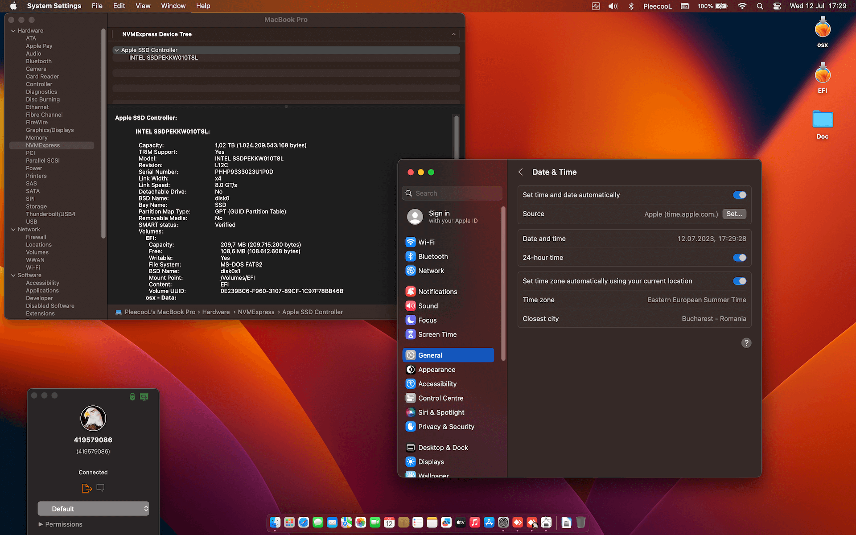Select Storage in System Information sidebar
Image resolution: width=856 pixels, height=535 pixels.
(36, 206)
